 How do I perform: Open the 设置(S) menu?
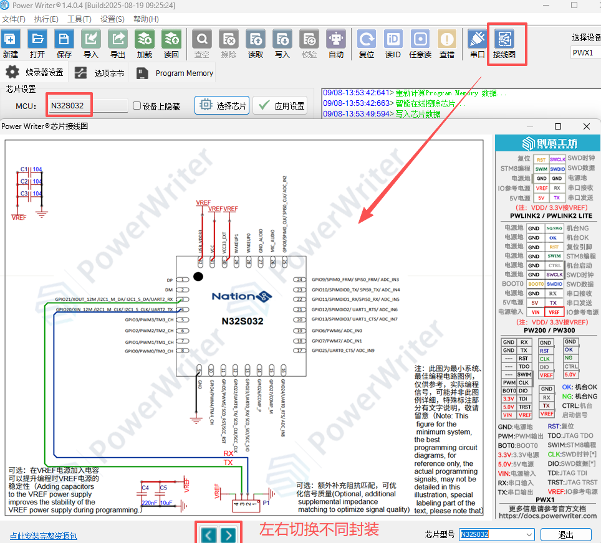click(x=112, y=19)
